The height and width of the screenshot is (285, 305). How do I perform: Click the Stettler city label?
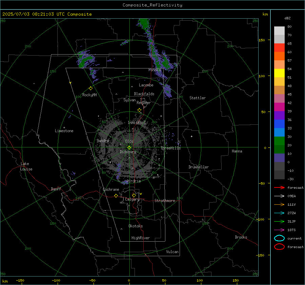198,98
